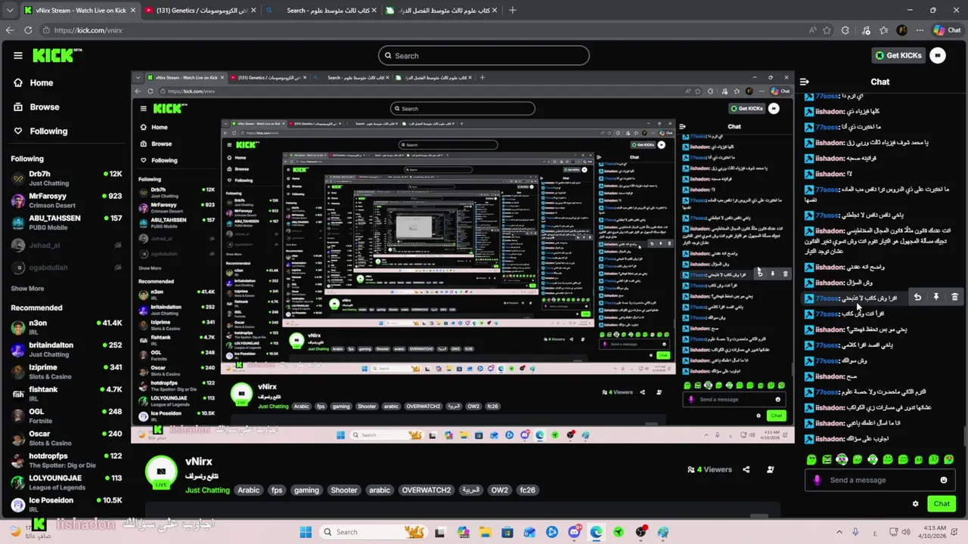
Task: Click the purple microphone icon in message box
Action: click(x=817, y=480)
